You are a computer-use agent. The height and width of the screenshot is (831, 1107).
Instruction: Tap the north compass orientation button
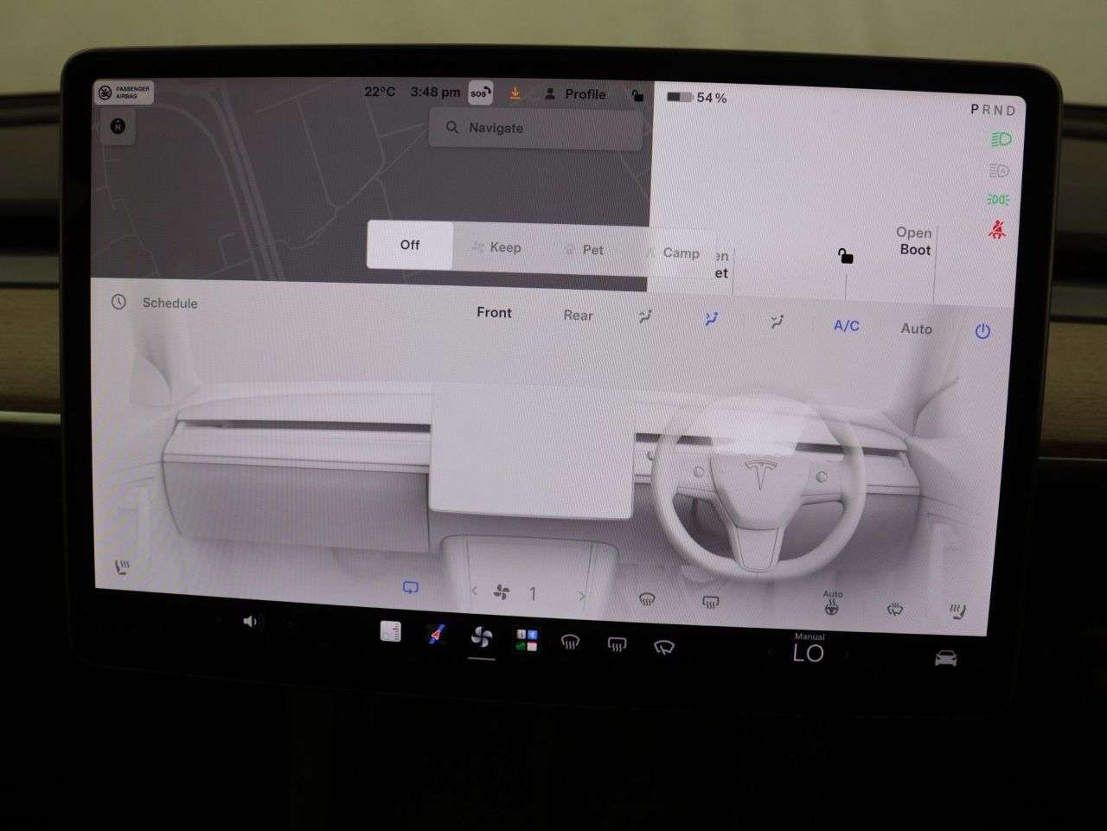pyautogui.click(x=118, y=126)
